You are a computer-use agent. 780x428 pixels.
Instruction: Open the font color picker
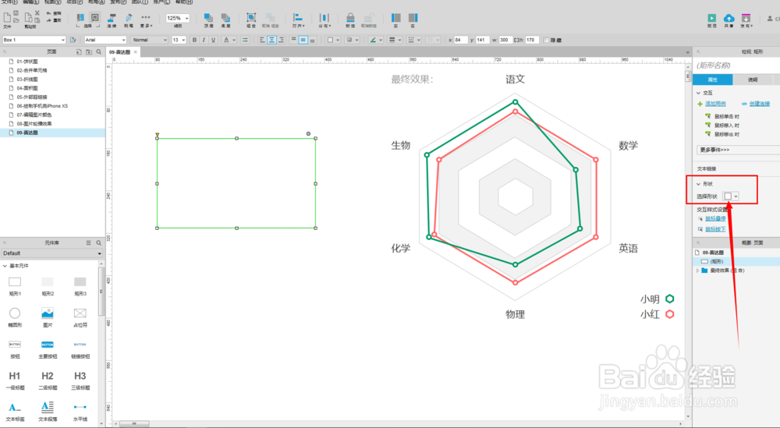click(229, 40)
